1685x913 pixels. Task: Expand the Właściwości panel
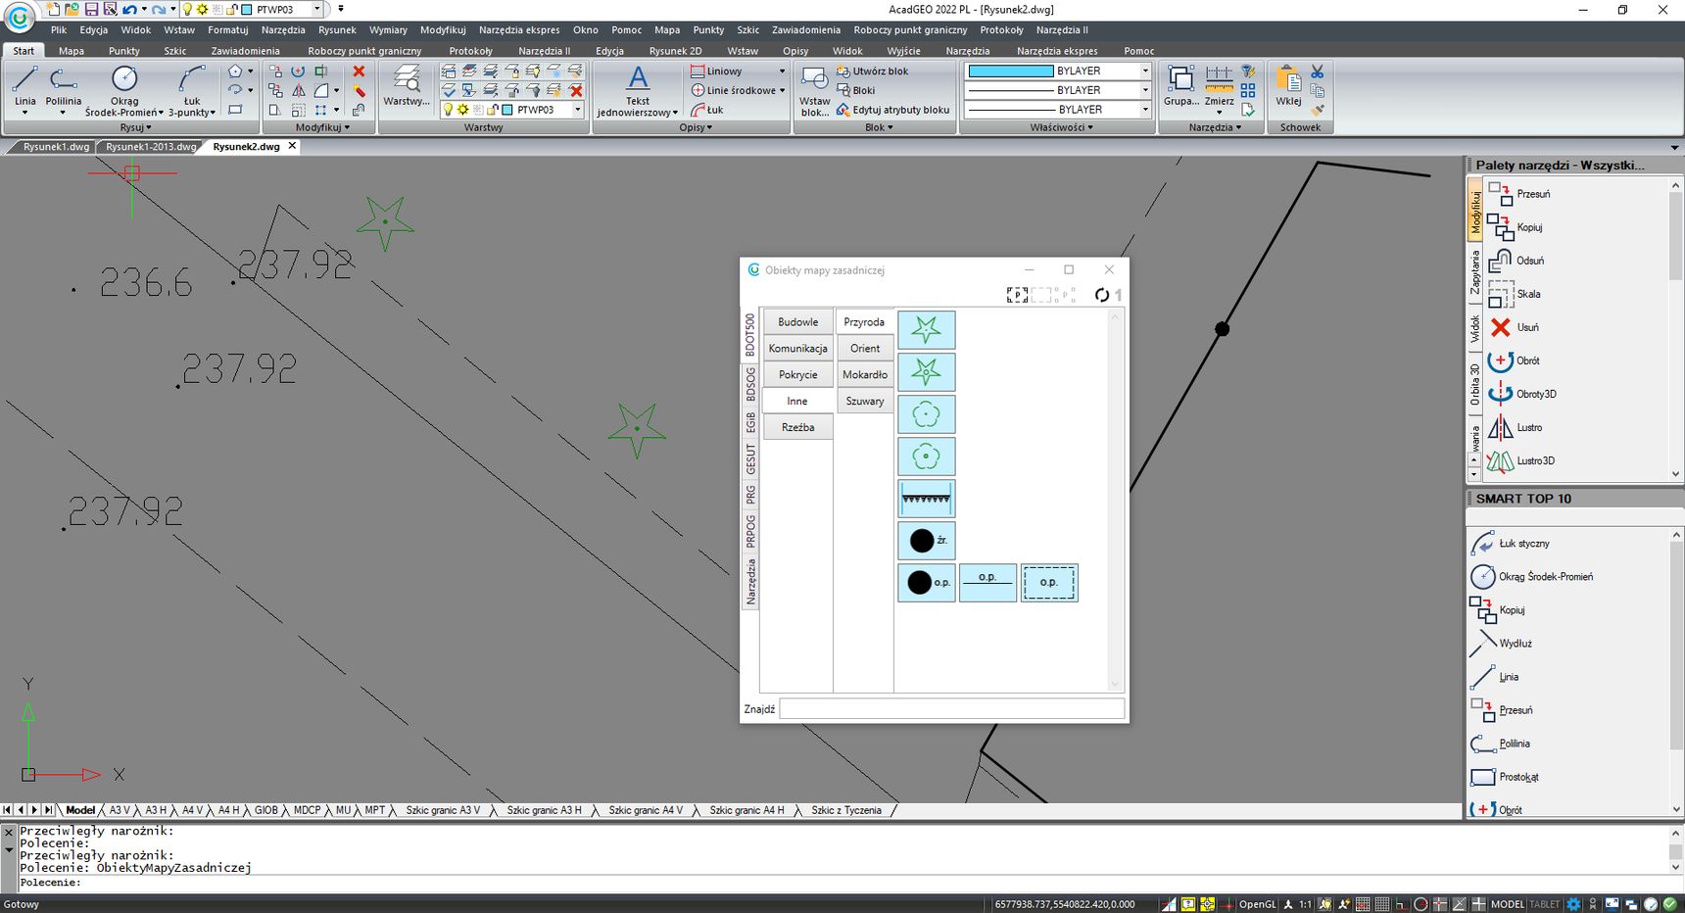click(1061, 127)
